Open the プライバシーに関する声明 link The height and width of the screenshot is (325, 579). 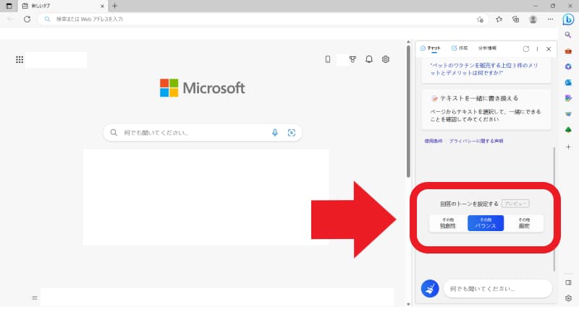click(x=476, y=141)
